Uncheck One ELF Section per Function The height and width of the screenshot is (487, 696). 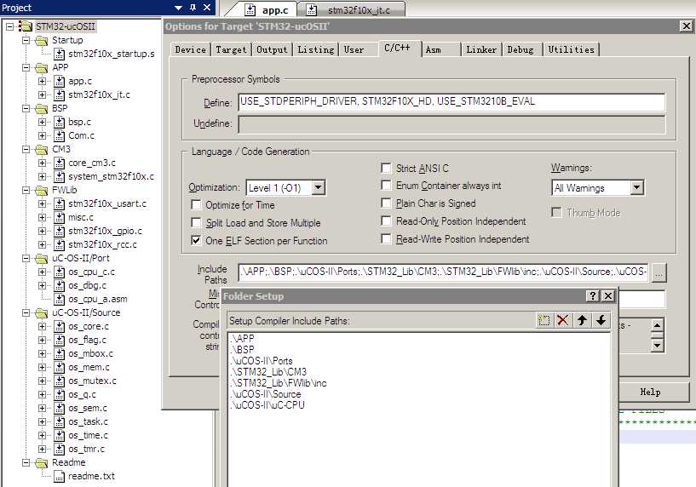coord(196,240)
